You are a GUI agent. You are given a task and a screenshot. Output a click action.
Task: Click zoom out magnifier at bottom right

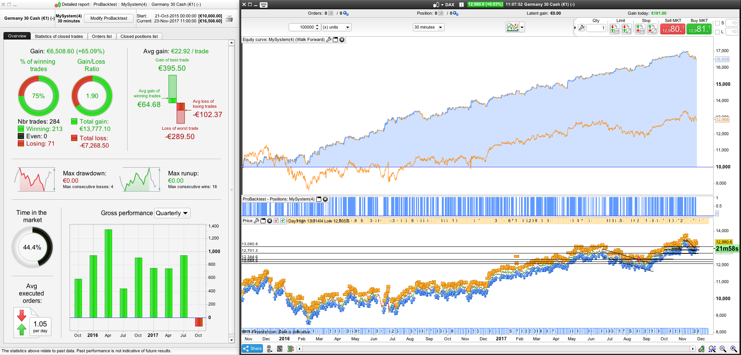[723, 349]
